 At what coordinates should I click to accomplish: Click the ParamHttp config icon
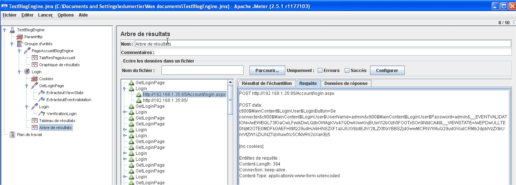tap(20, 37)
